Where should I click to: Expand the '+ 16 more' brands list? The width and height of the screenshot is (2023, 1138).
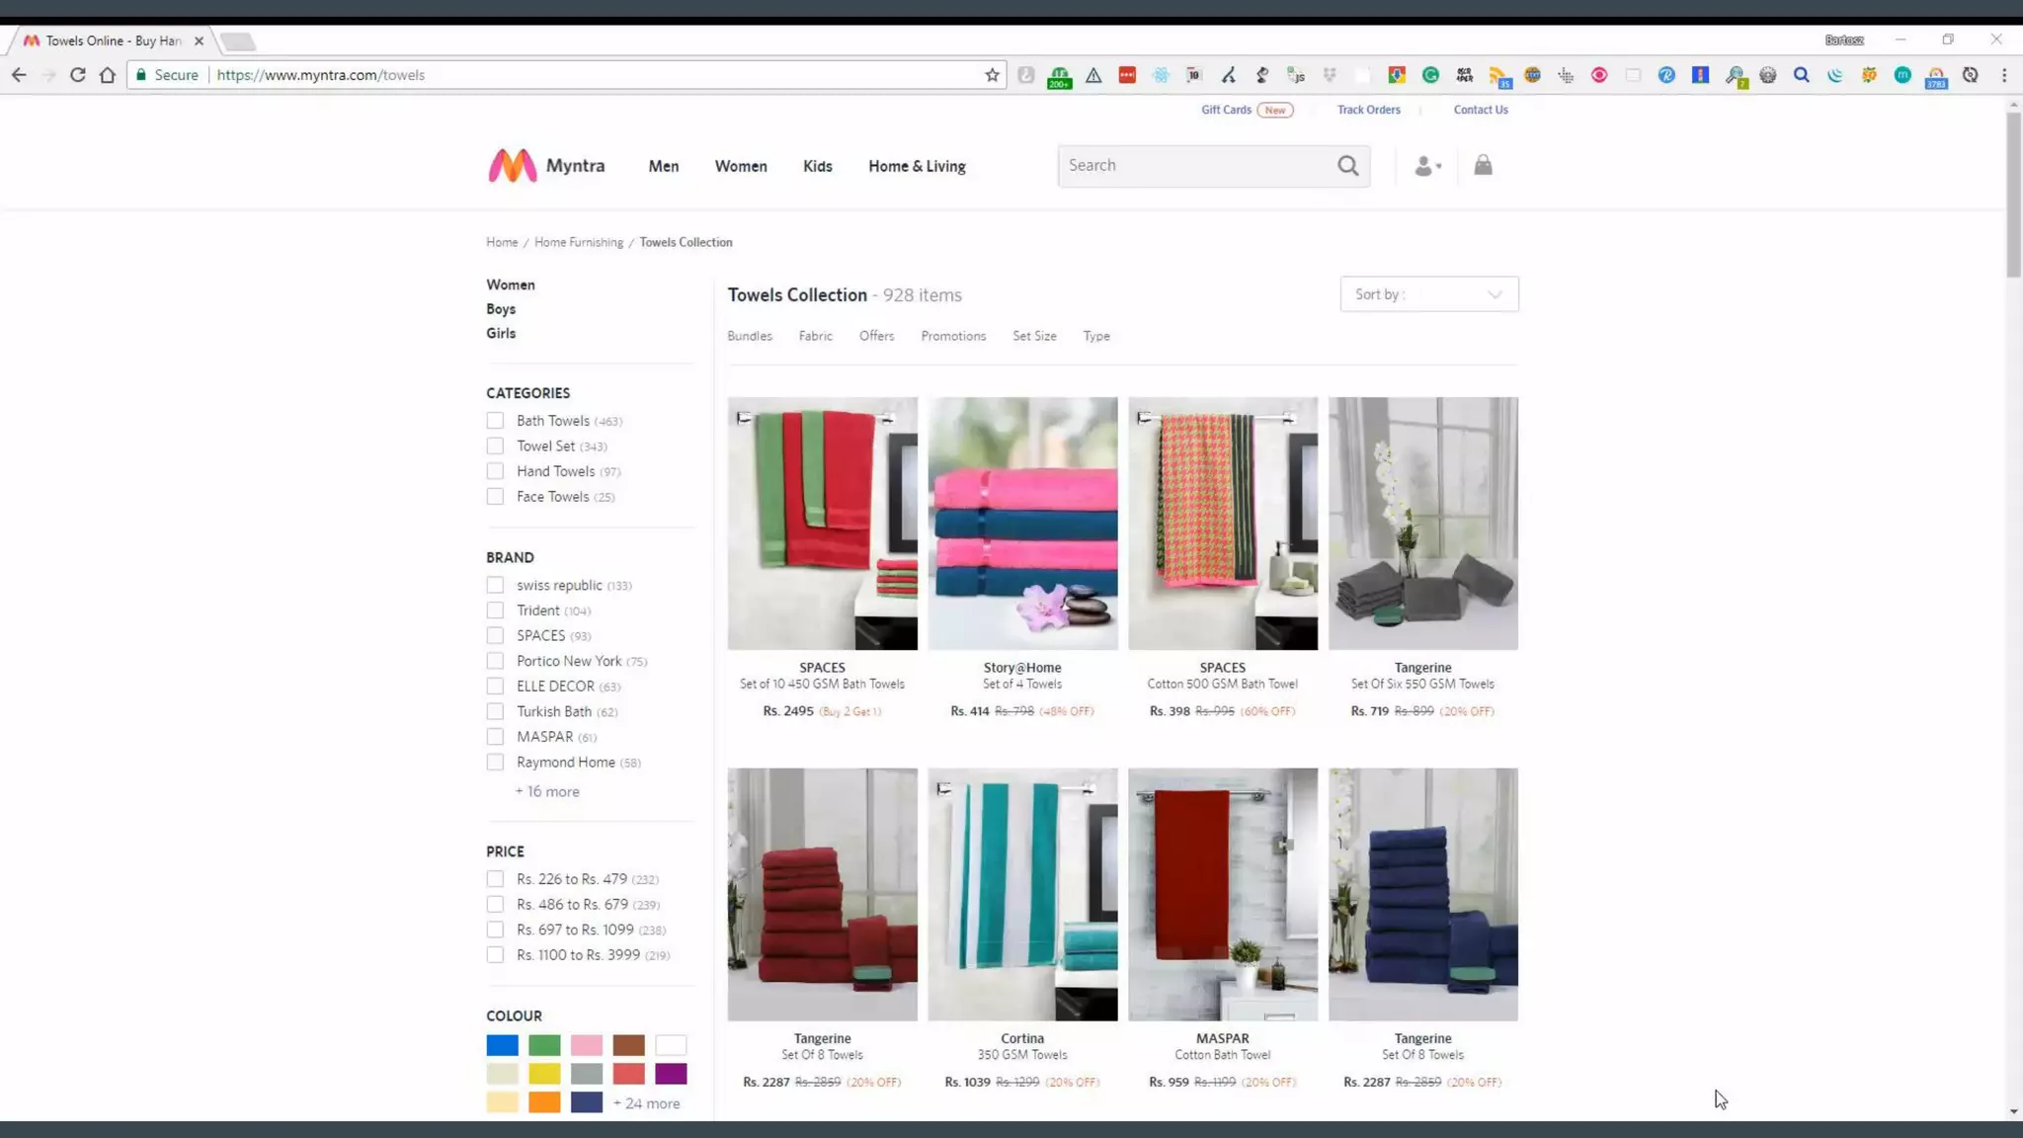pos(547,791)
